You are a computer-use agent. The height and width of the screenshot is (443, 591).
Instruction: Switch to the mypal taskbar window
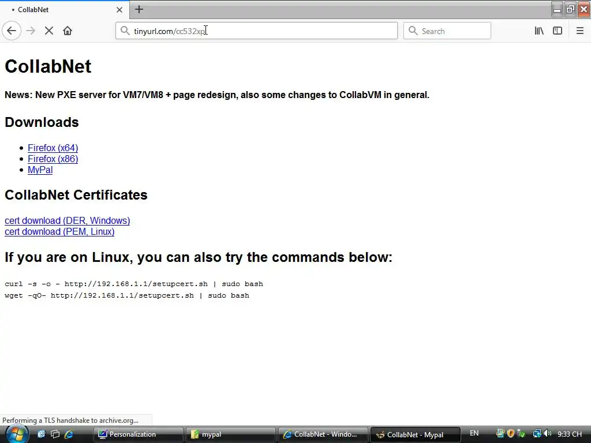231,434
